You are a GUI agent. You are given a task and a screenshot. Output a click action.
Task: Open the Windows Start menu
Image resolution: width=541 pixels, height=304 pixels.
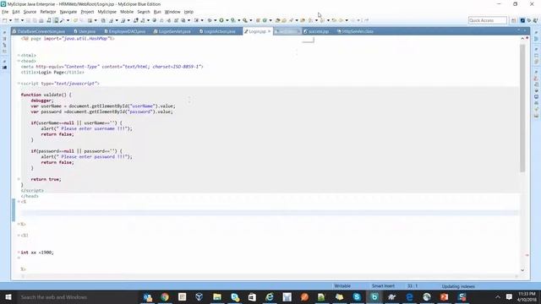pos(8,297)
